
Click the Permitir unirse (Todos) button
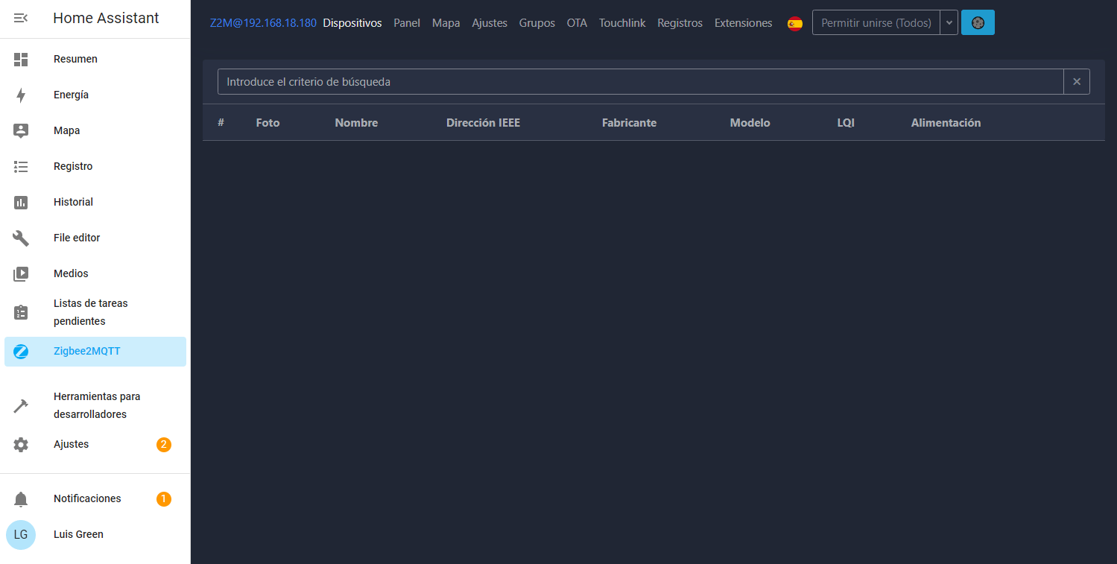[876, 23]
